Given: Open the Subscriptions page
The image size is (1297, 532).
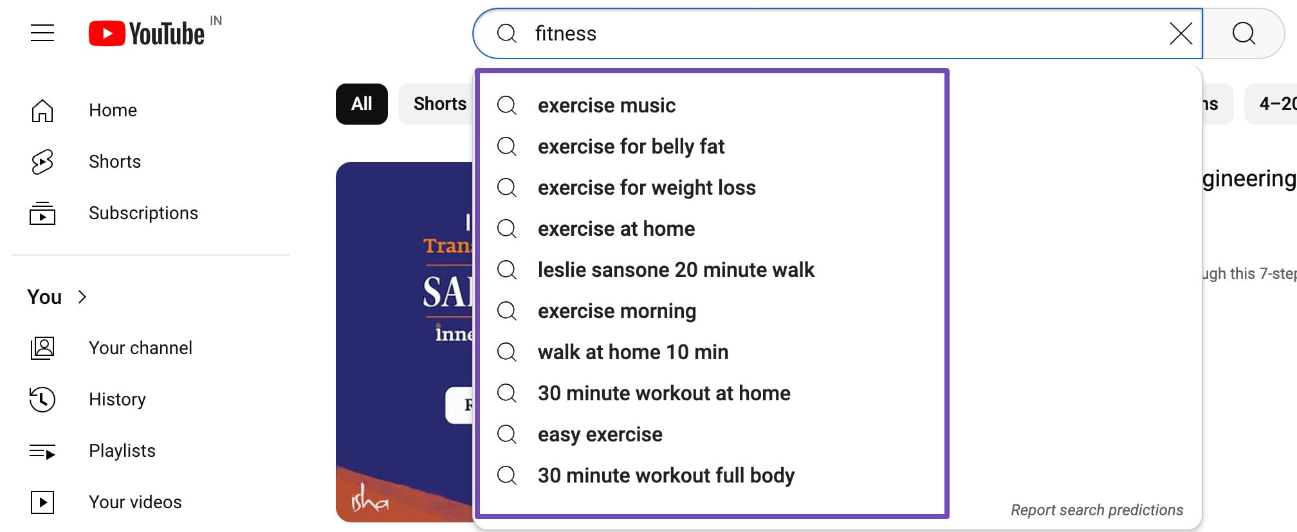Looking at the screenshot, I should pos(143,213).
